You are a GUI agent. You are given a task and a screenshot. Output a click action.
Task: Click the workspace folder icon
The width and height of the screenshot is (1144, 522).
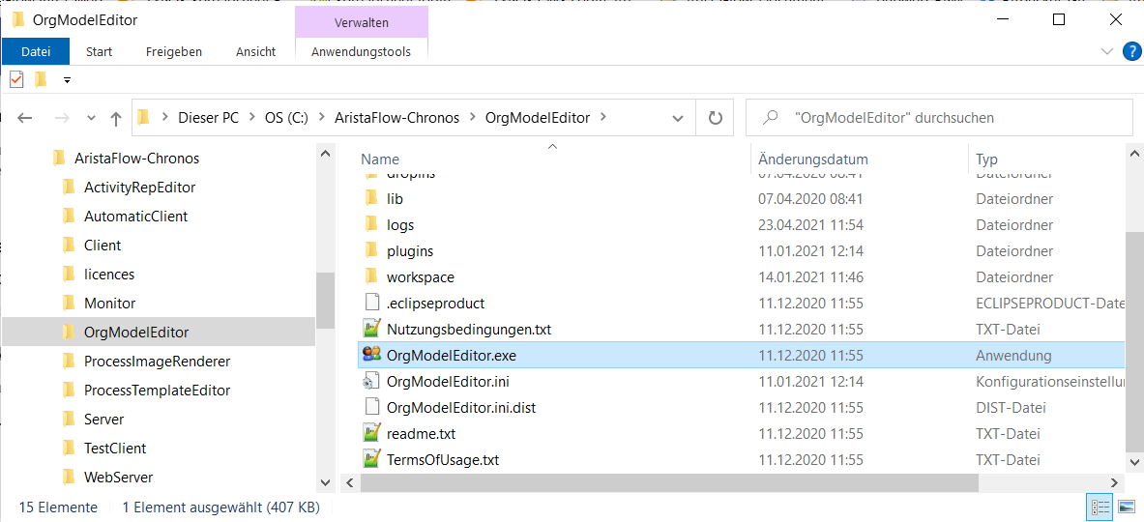tap(371, 277)
